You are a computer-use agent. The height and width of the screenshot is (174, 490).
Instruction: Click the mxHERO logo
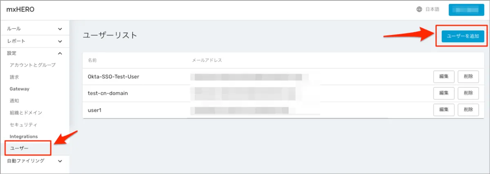pos(20,9)
